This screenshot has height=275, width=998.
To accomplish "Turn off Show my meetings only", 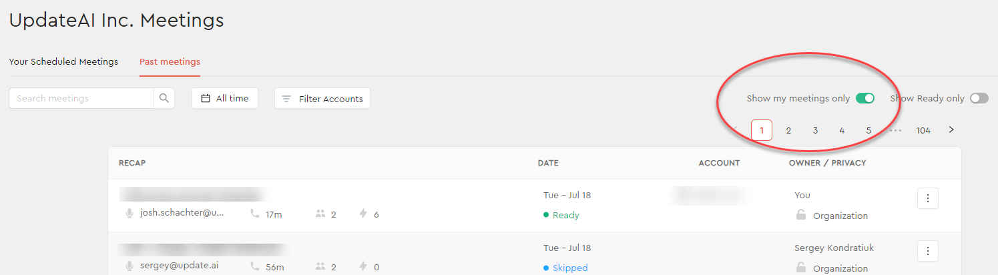I will [865, 98].
